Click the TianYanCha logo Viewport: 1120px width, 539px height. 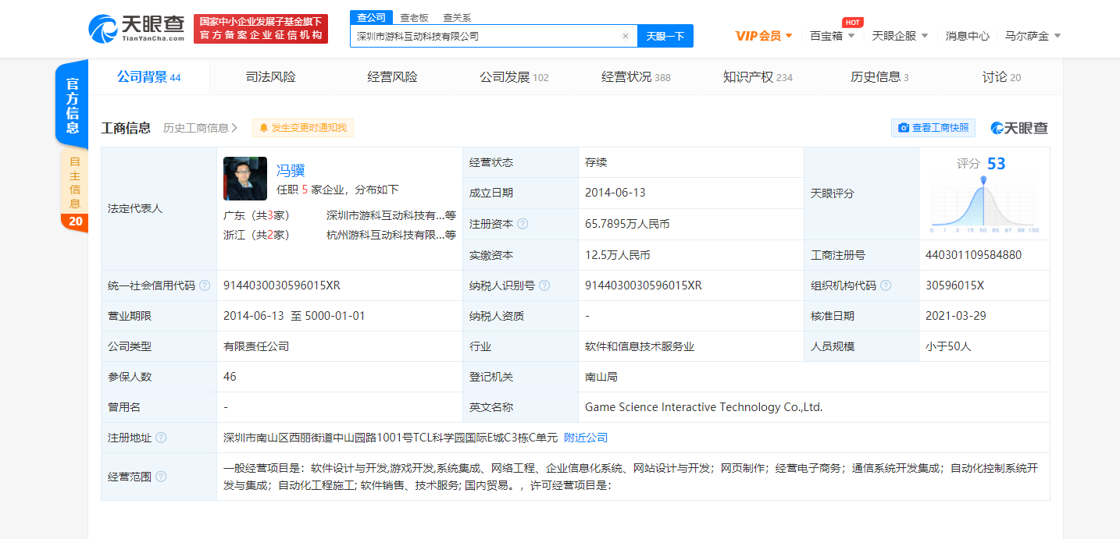pyautogui.click(x=137, y=28)
